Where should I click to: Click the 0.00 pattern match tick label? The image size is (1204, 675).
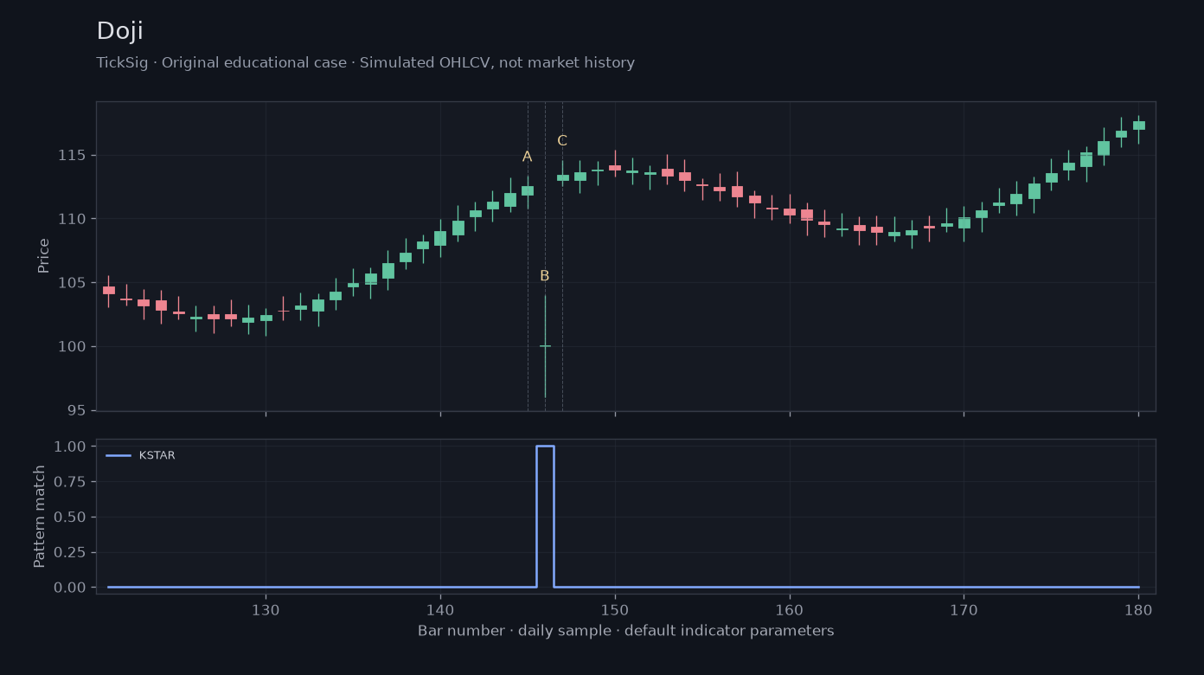70,588
